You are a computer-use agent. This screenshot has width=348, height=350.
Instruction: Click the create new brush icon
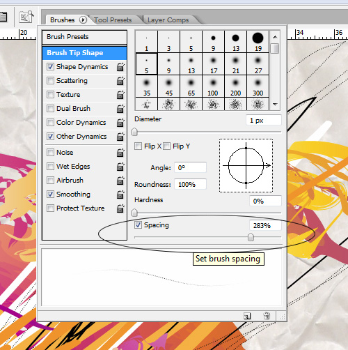pos(247,316)
